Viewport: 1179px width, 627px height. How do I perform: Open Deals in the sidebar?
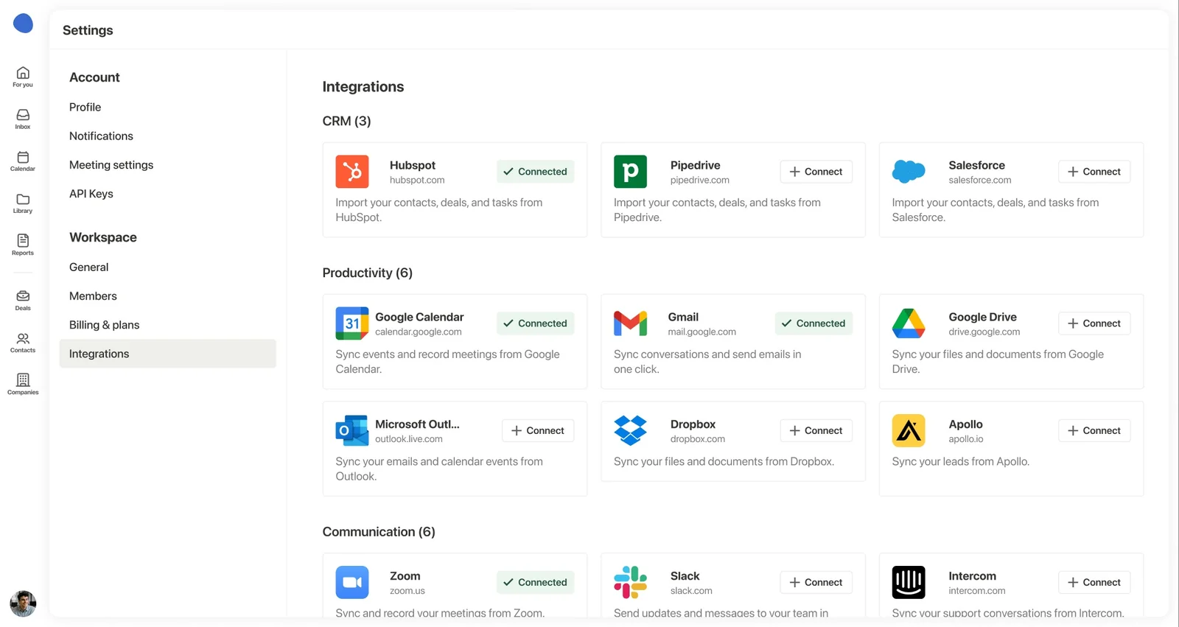[23, 300]
